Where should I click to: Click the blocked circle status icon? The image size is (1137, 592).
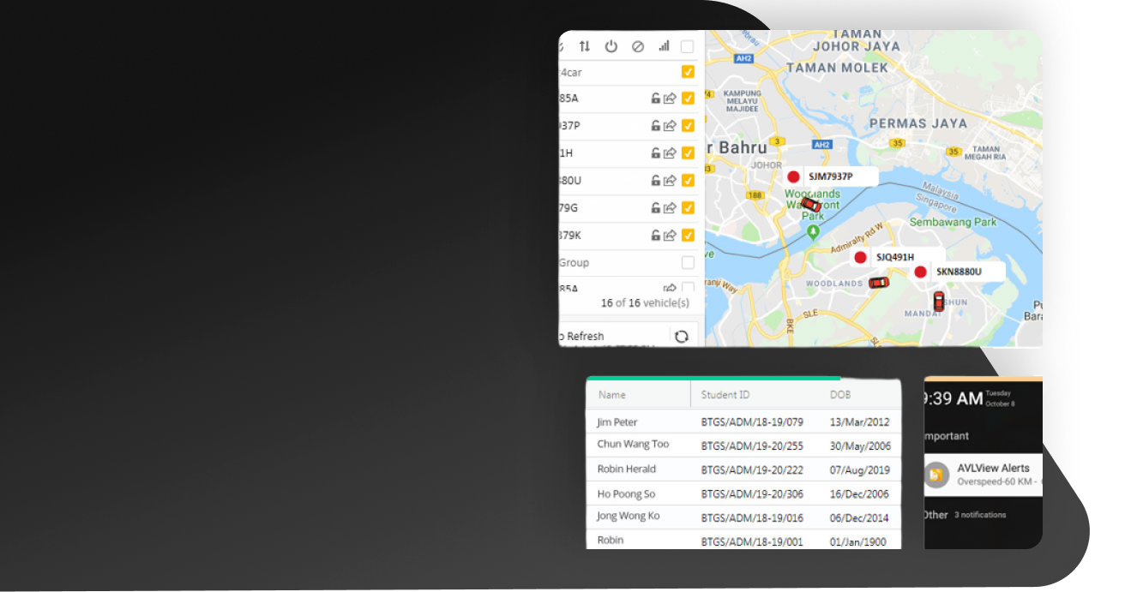pos(637,46)
